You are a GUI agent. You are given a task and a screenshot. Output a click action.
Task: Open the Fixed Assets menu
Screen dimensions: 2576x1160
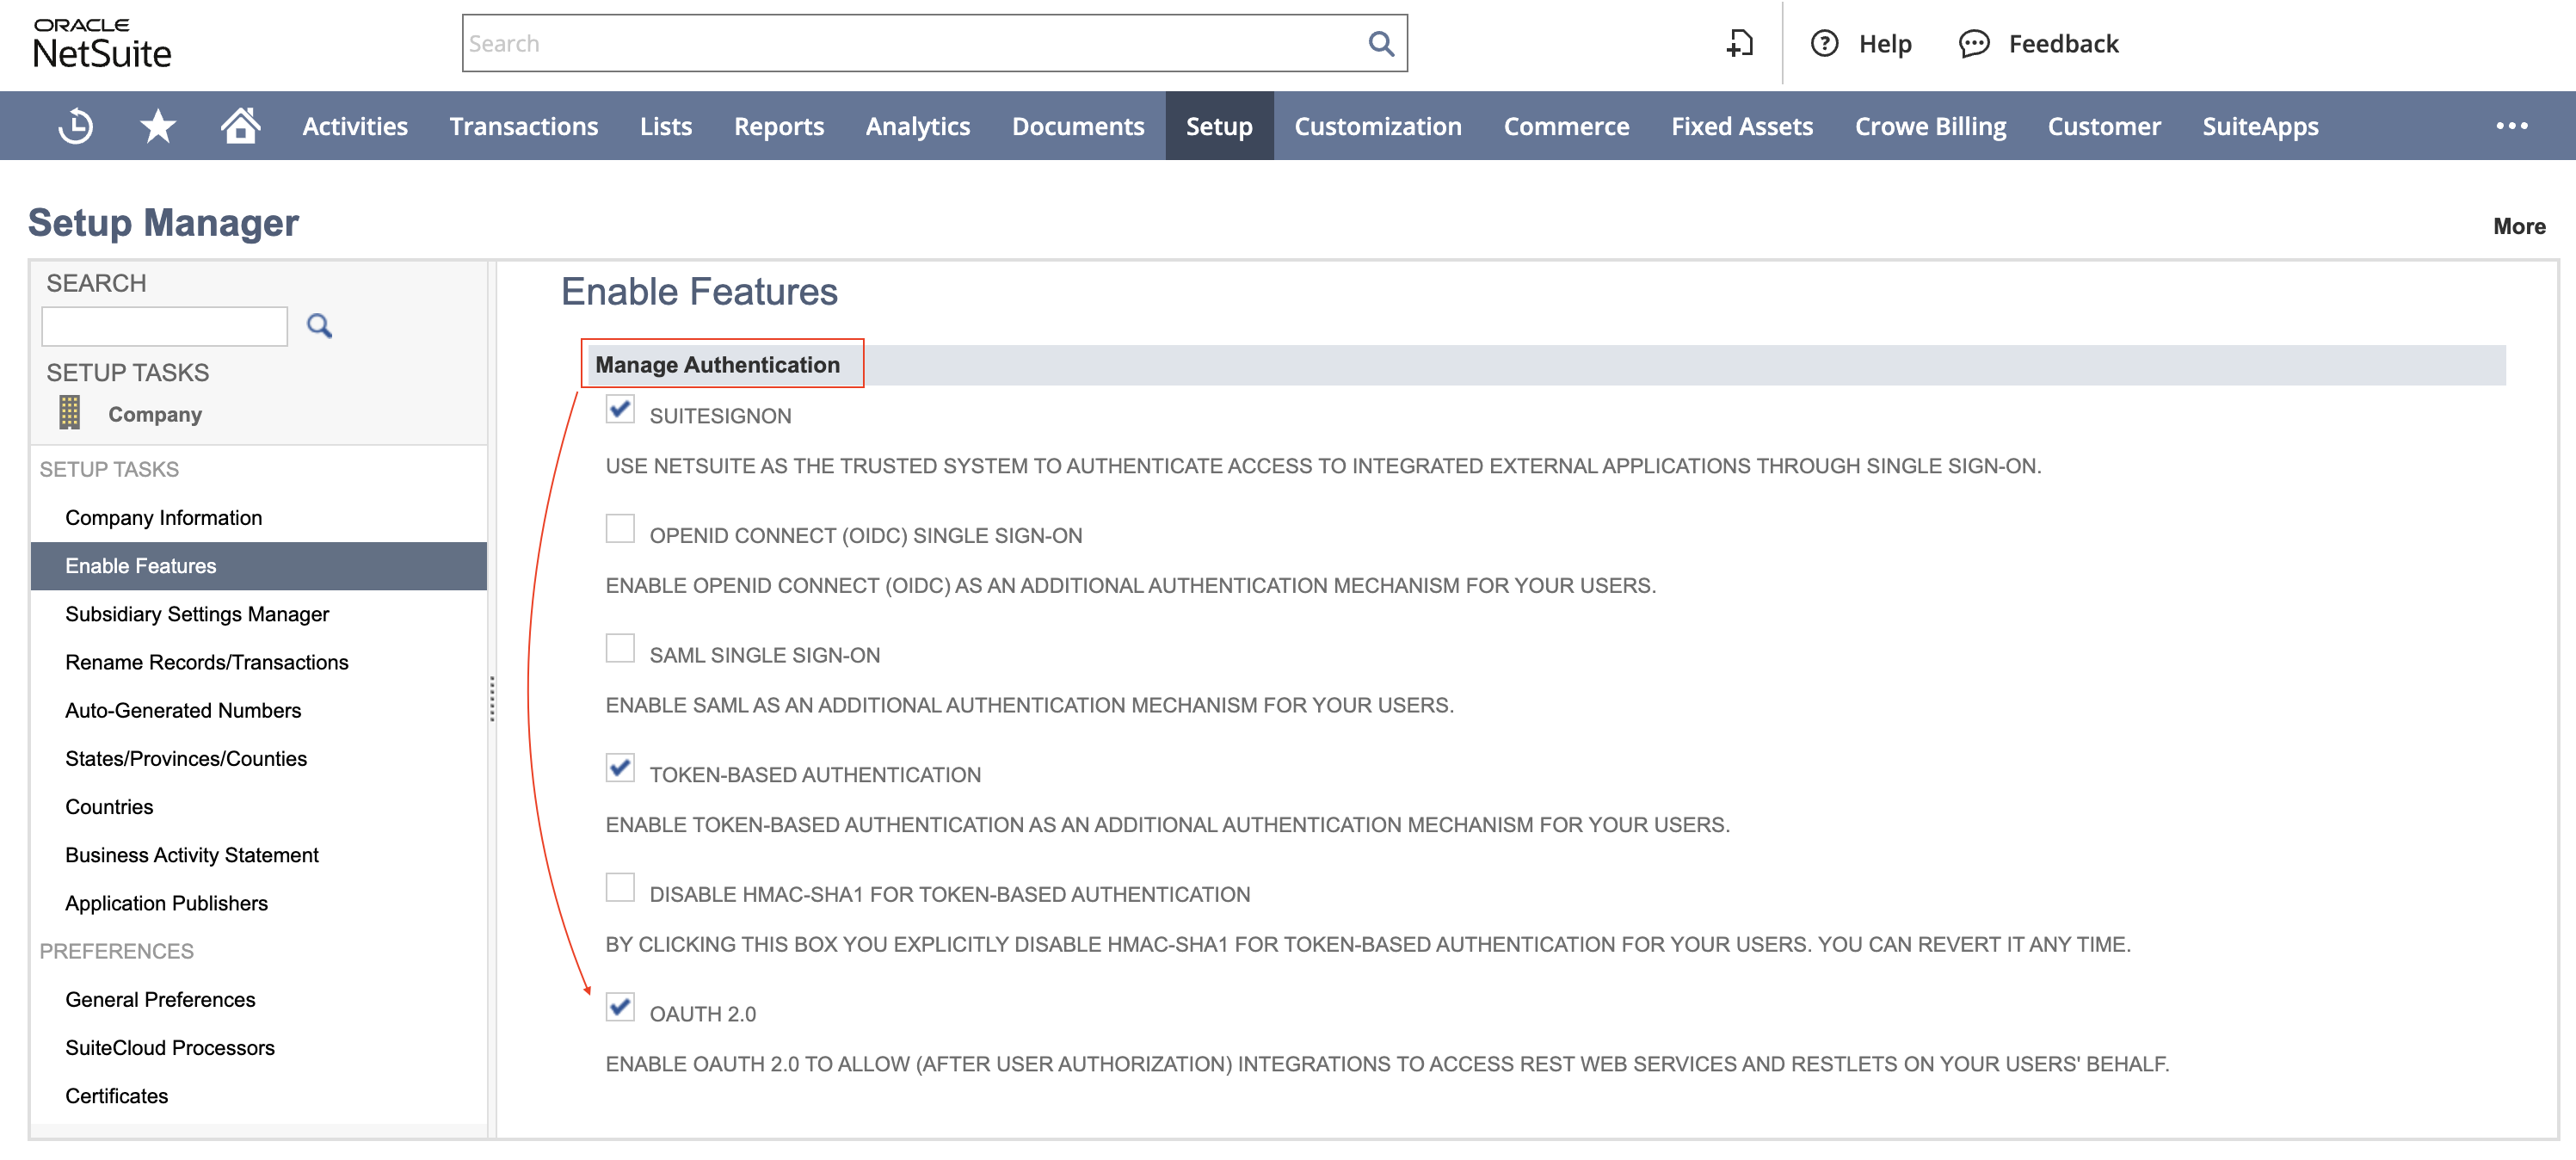1742,126
